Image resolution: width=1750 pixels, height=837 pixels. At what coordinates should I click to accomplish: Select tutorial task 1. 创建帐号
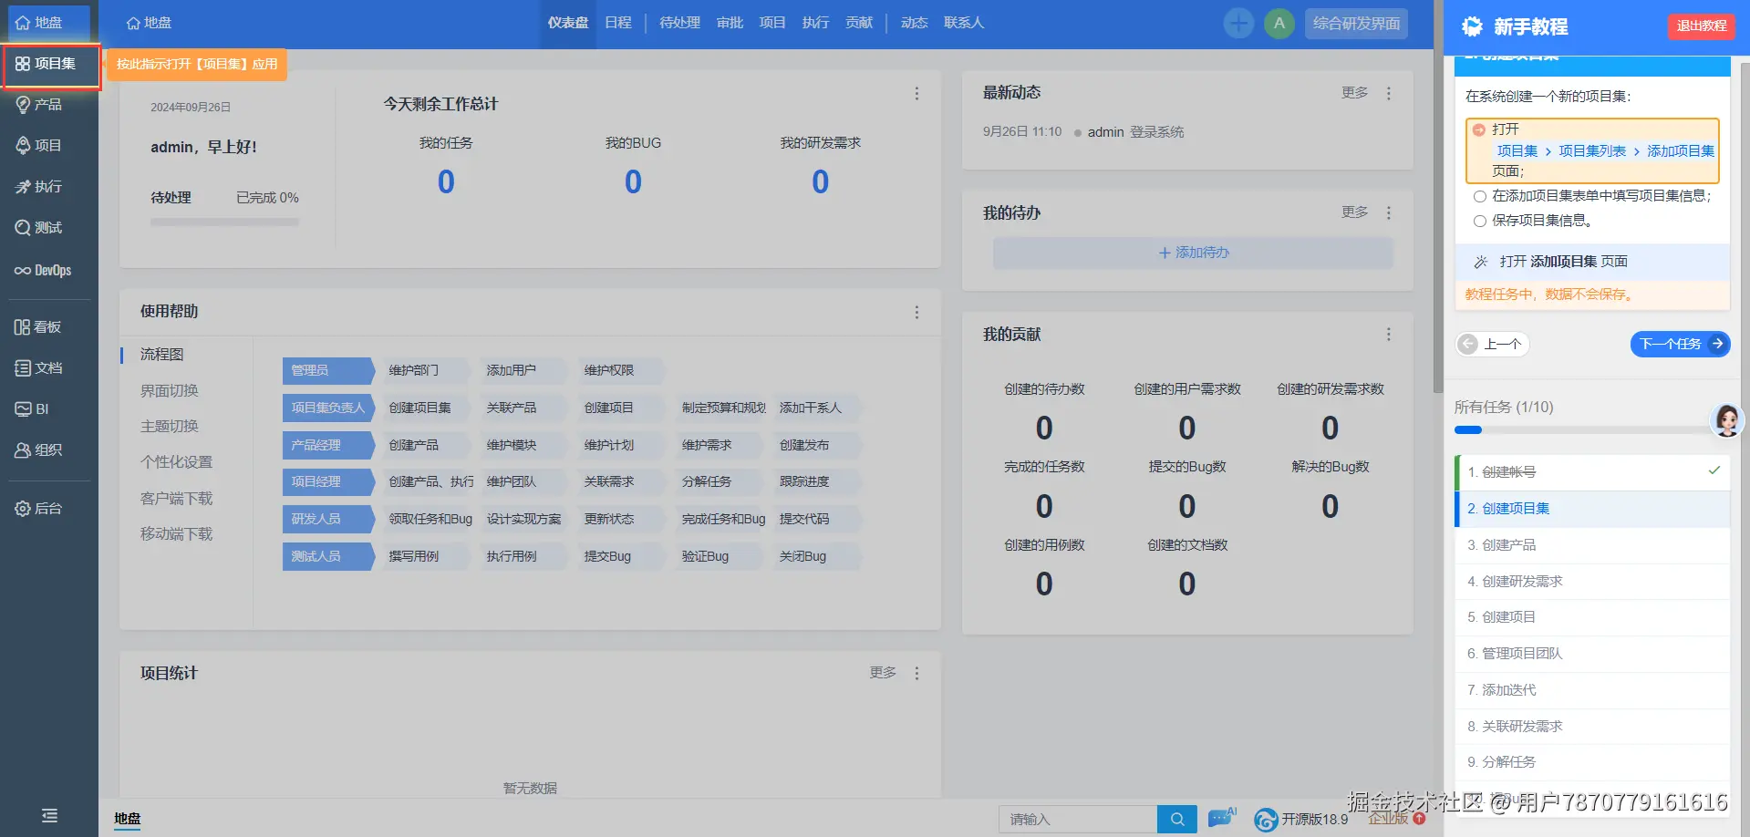click(1592, 472)
